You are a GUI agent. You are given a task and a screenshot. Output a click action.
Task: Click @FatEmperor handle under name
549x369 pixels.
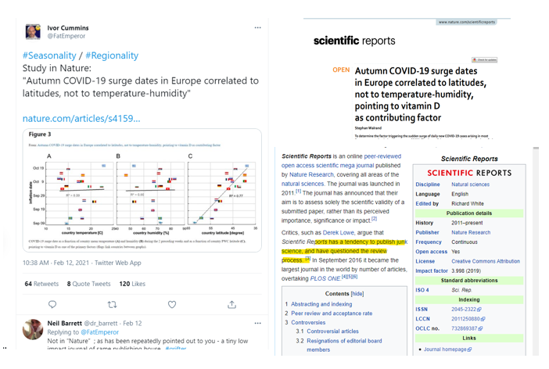click(66, 36)
